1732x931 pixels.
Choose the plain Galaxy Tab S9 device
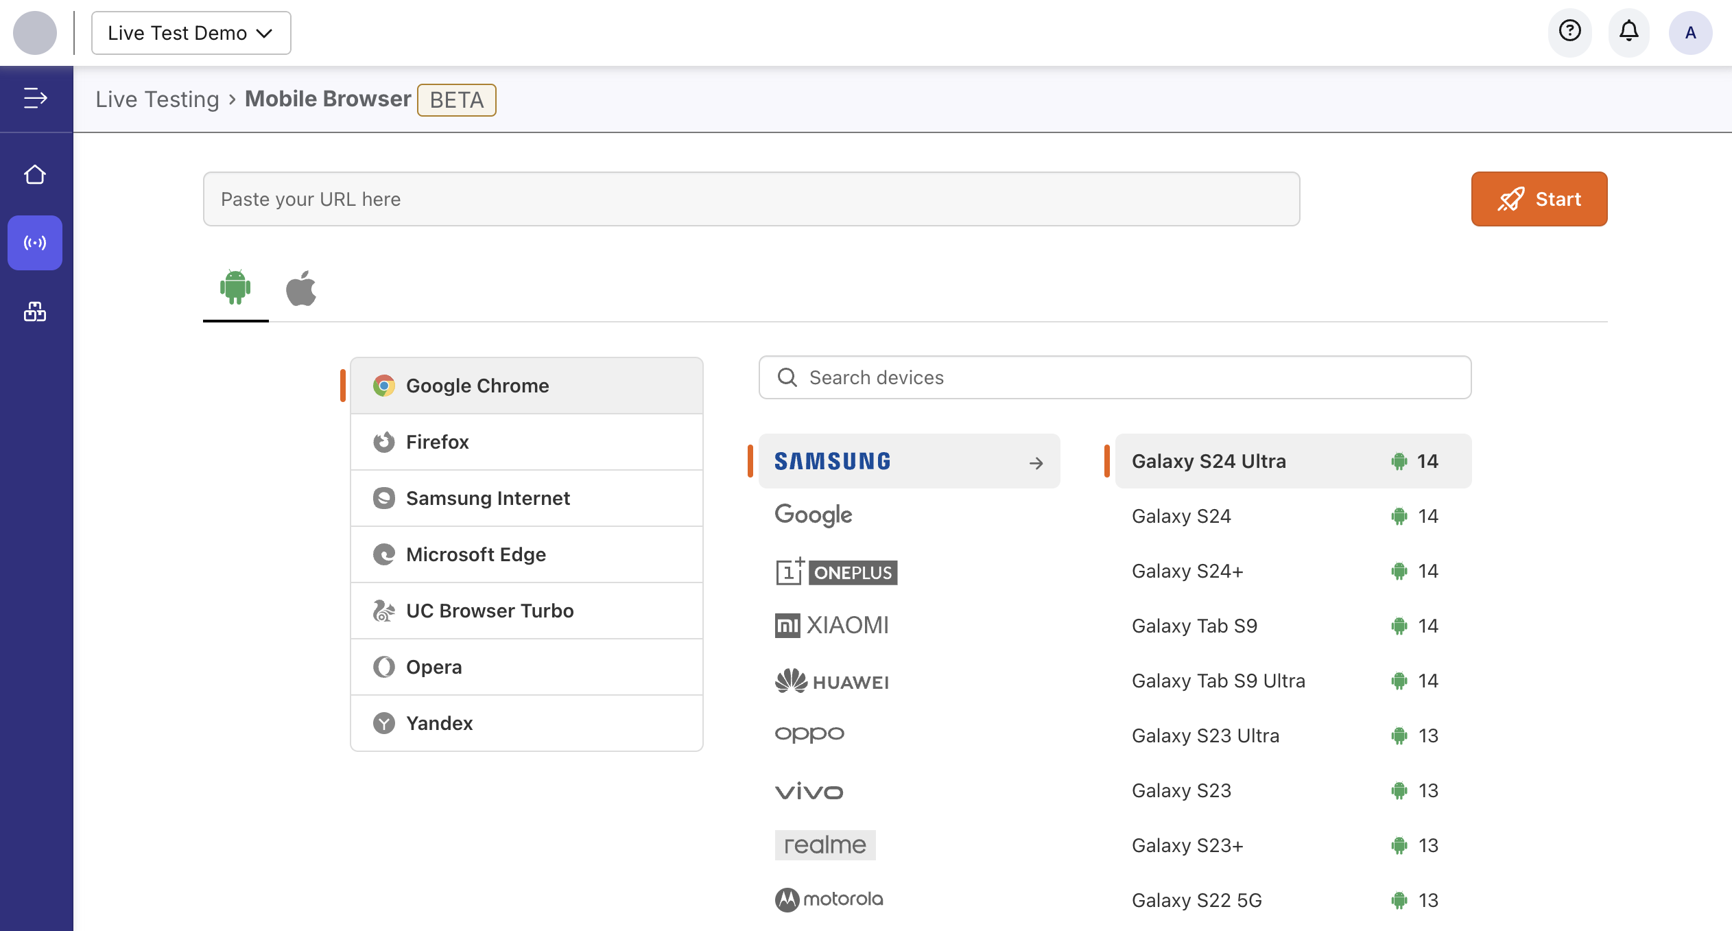coord(1294,626)
